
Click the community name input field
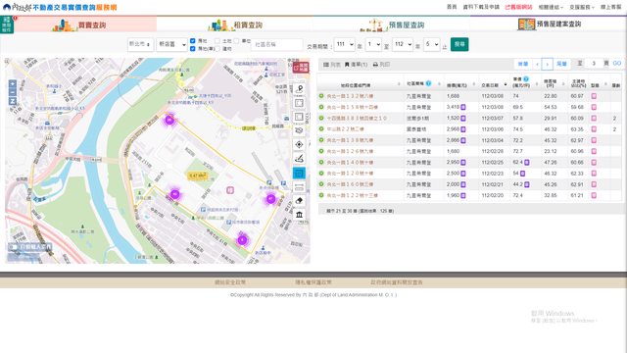click(276, 44)
